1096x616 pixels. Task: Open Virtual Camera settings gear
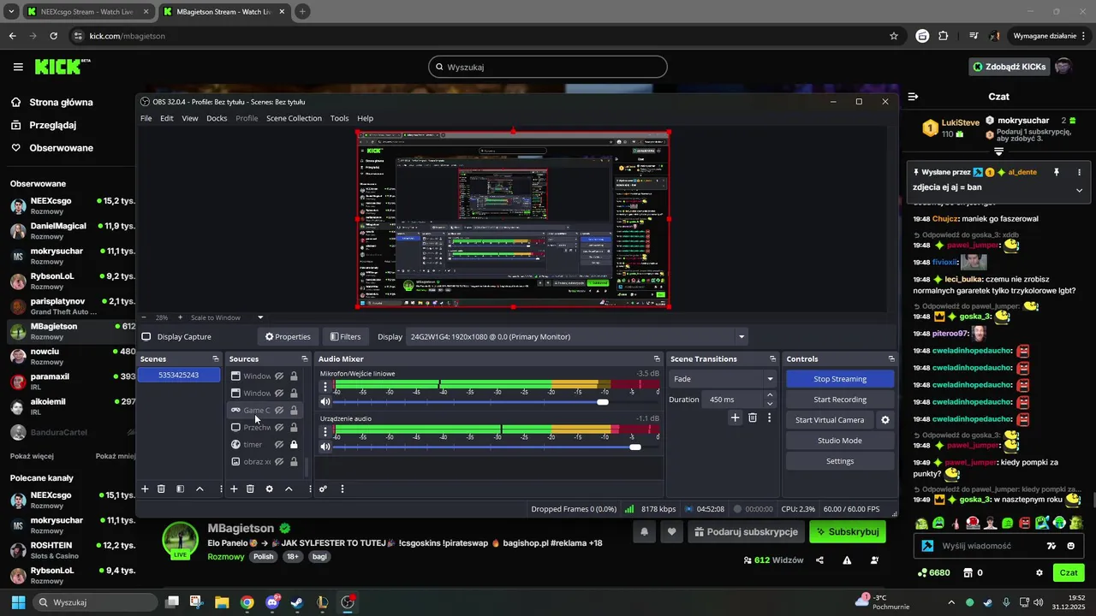885,420
